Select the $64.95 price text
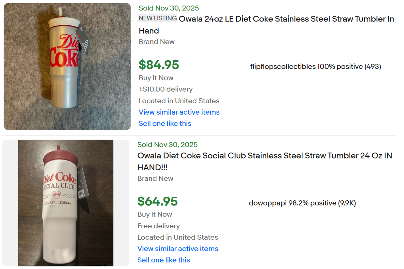Image resolution: width=404 pixels, height=269 pixels. pos(157,201)
